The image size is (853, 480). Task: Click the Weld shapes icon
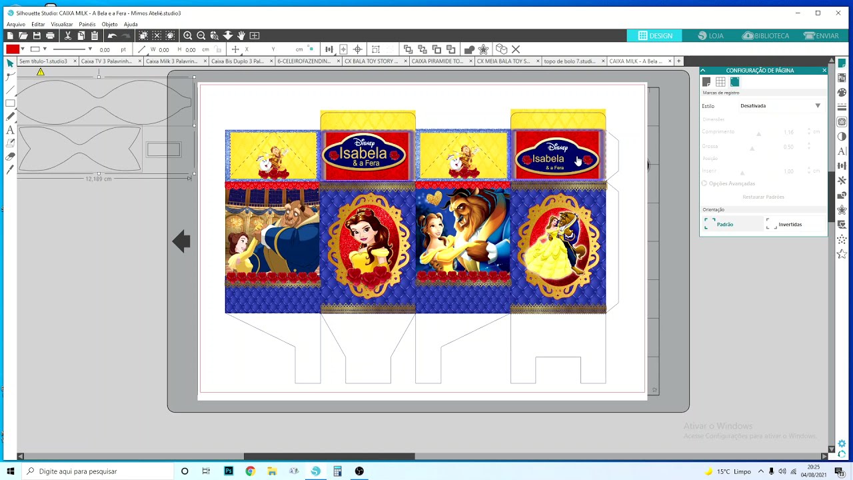click(469, 49)
